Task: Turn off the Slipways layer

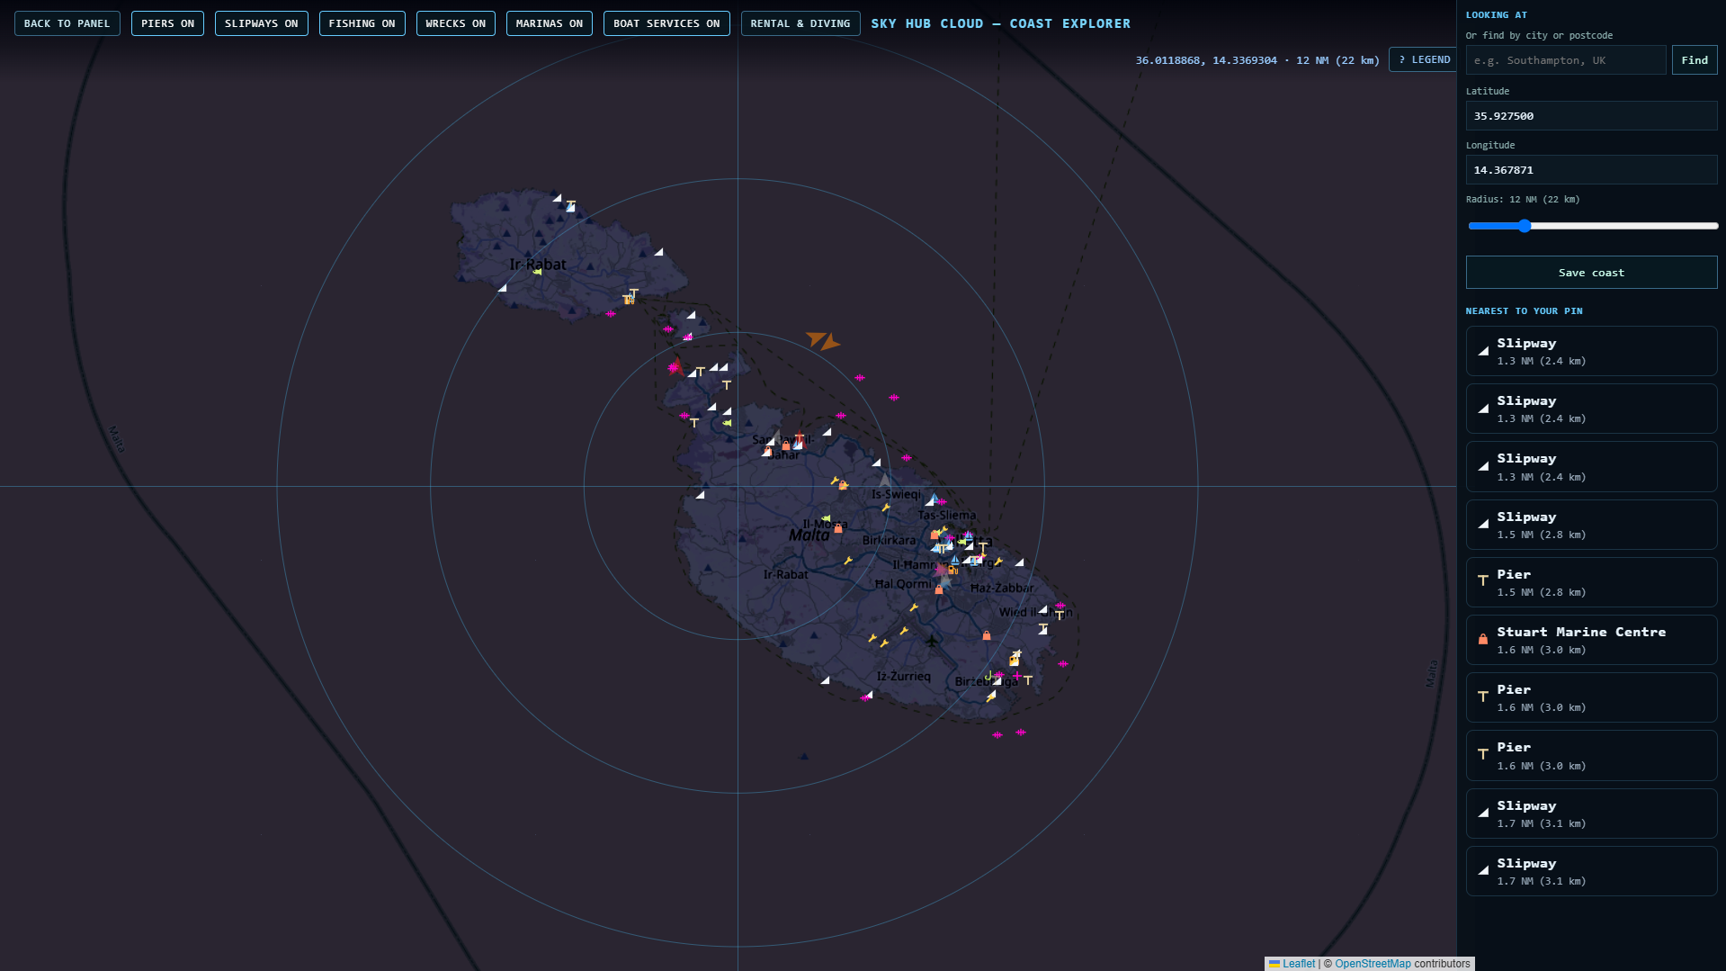Action: [261, 23]
